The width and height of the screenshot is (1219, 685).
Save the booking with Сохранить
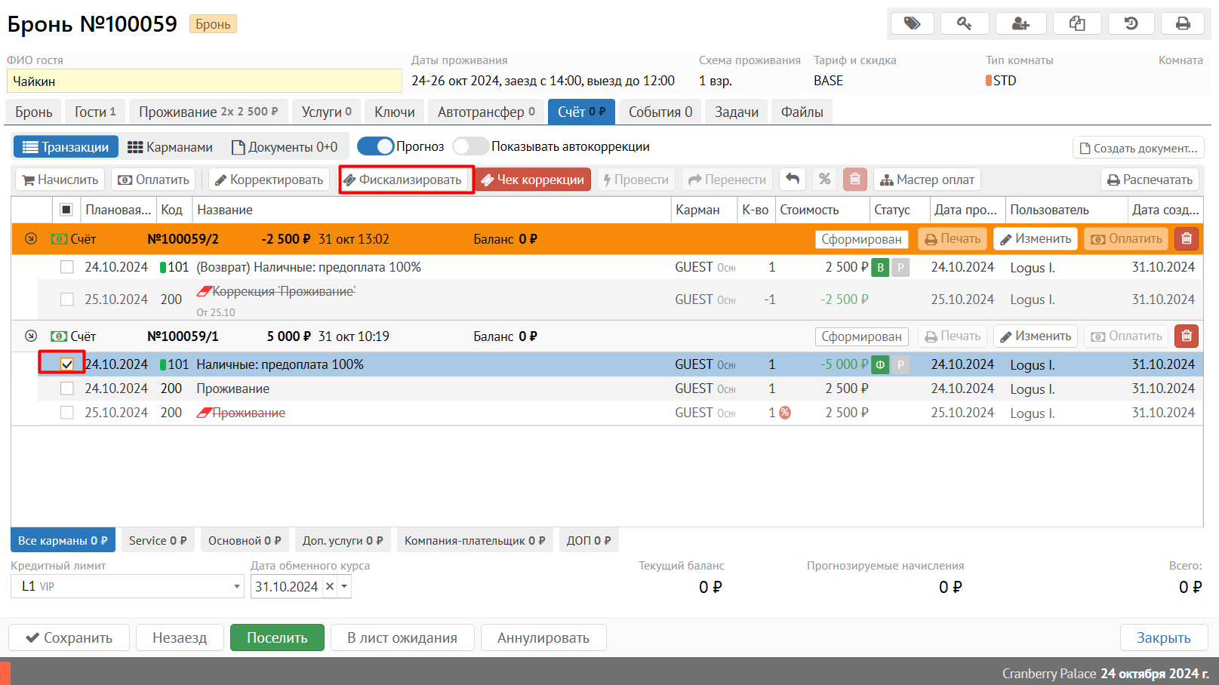(x=69, y=637)
